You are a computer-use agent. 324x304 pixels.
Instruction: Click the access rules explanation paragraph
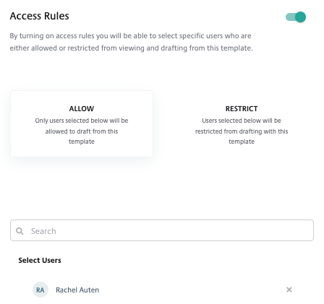(x=132, y=42)
